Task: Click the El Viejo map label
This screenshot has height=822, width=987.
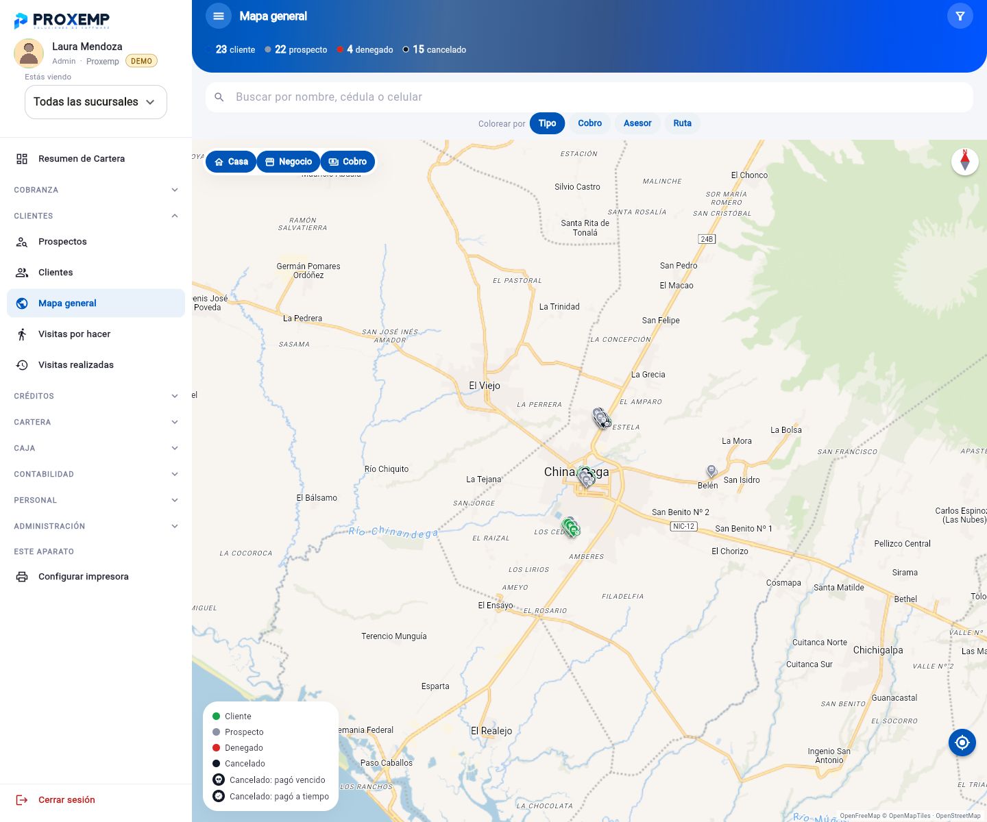Action: click(485, 386)
